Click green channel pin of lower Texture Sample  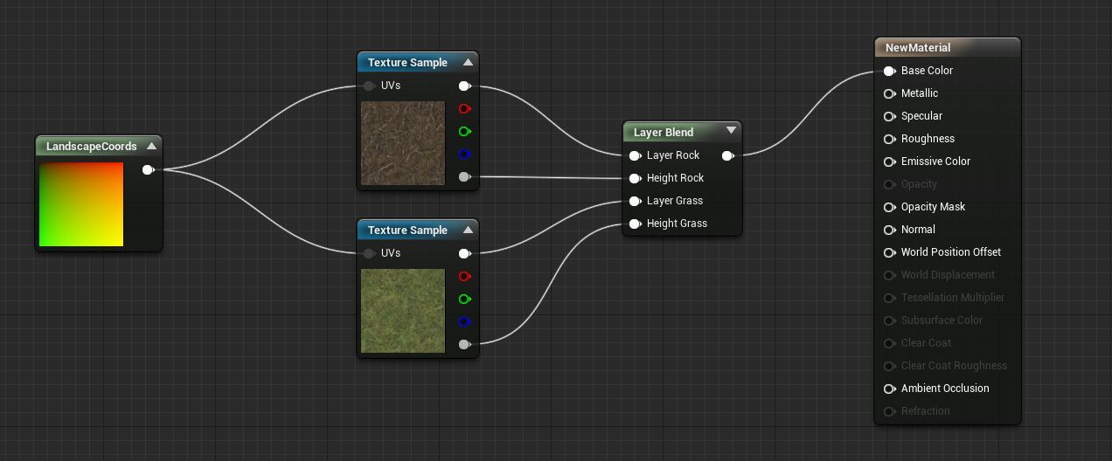[x=465, y=299]
